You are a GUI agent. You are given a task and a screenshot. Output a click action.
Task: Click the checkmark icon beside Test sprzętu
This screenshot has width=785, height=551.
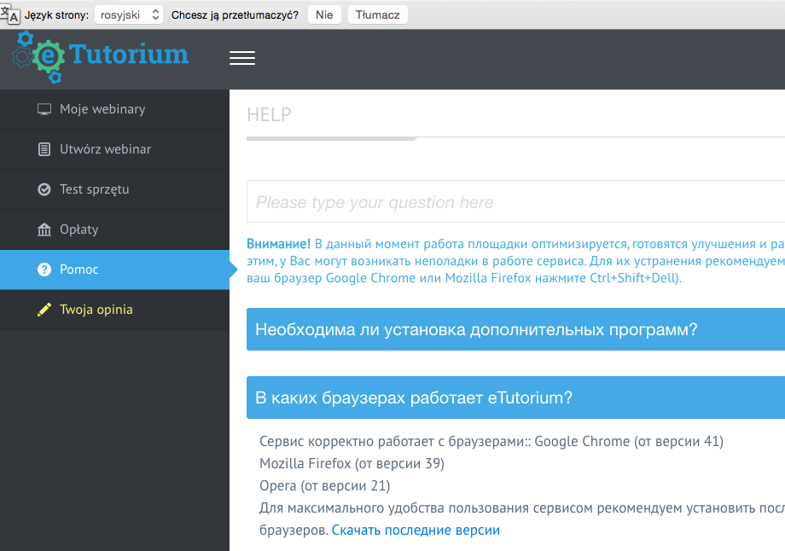[x=44, y=189]
